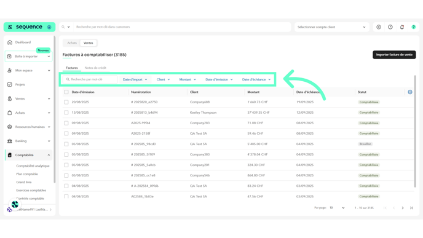
Task: Jump to last page arrow
Action: [x=412, y=208]
